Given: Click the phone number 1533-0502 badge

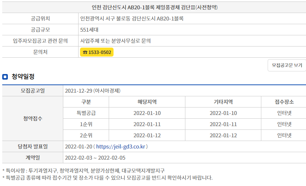Looking at the screenshot, I should [97, 52].
